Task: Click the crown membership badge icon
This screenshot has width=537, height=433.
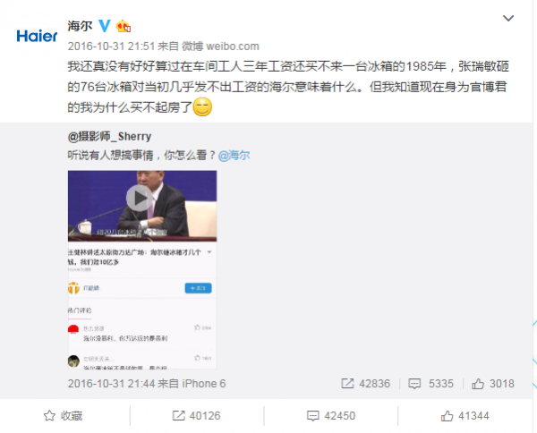Action: coord(124,26)
